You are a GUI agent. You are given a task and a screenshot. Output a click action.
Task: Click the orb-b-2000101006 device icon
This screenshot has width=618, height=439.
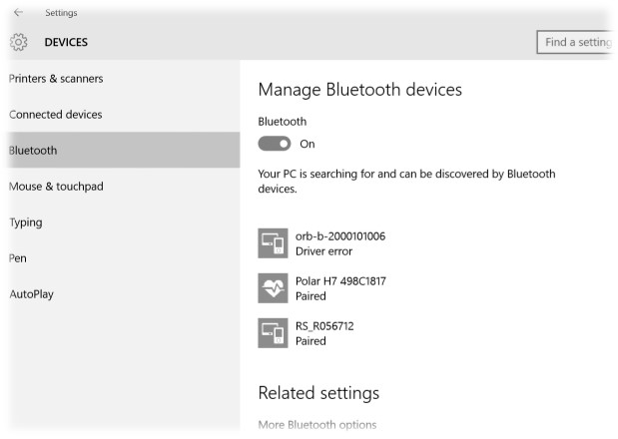point(272,243)
